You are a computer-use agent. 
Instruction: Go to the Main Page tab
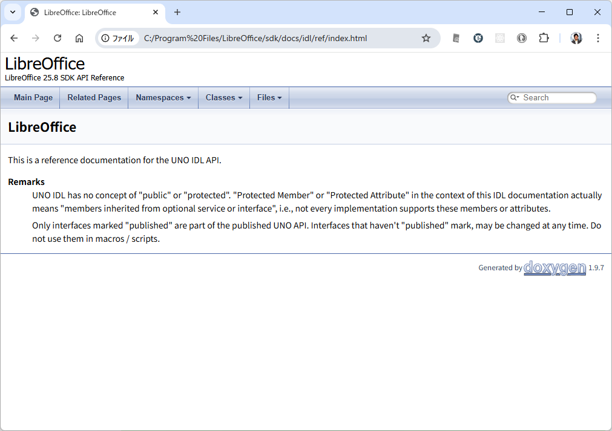[33, 97]
